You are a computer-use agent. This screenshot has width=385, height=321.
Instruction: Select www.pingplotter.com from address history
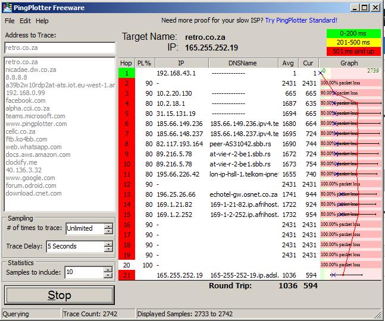(x=36, y=124)
